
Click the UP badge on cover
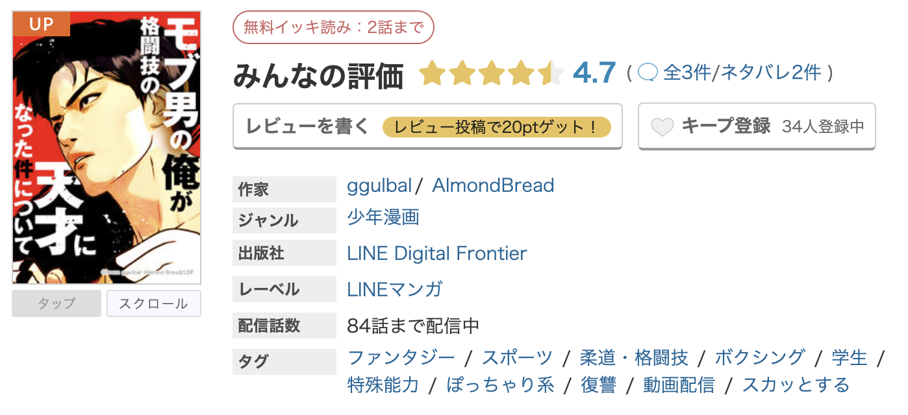(41, 24)
